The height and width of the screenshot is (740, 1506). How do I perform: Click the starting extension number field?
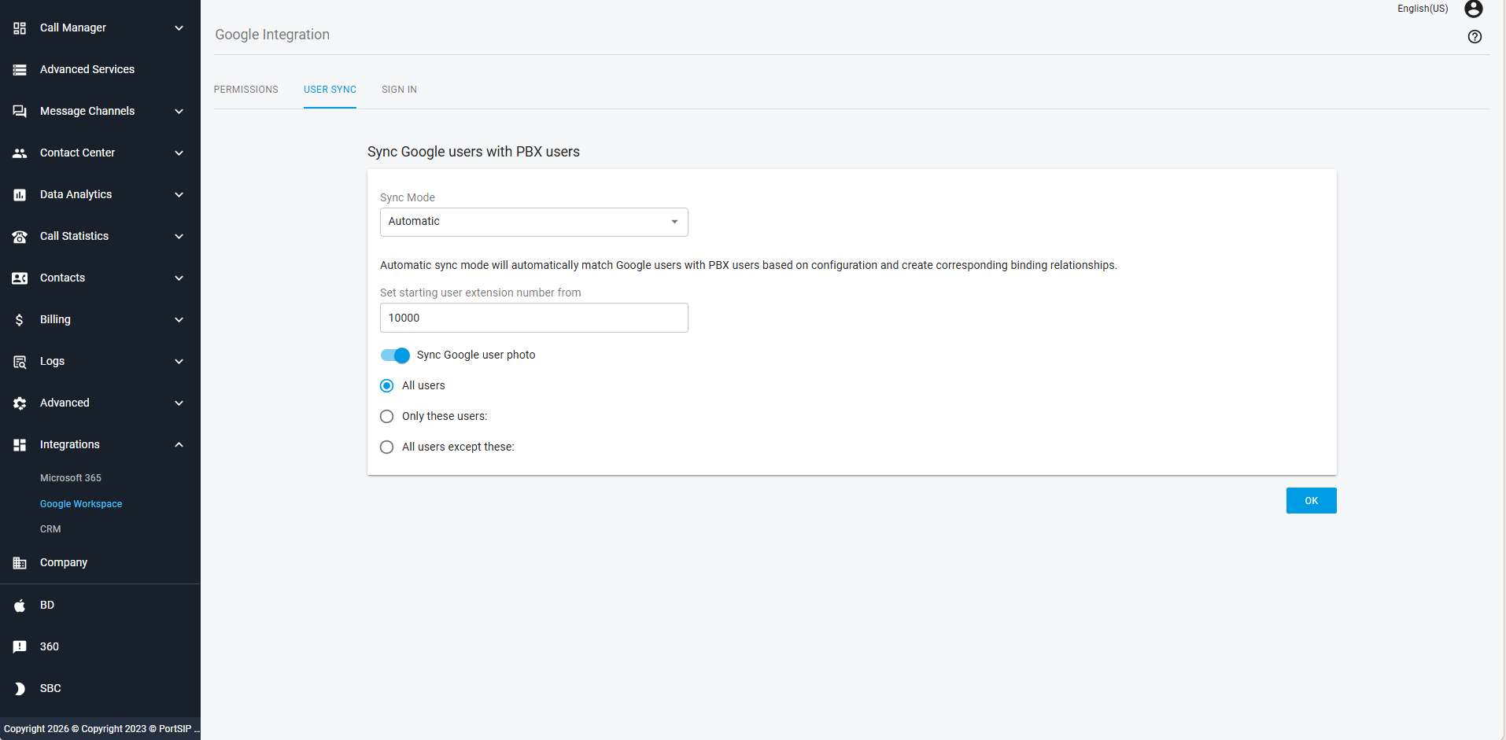pyautogui.click(x=533, y=318)
